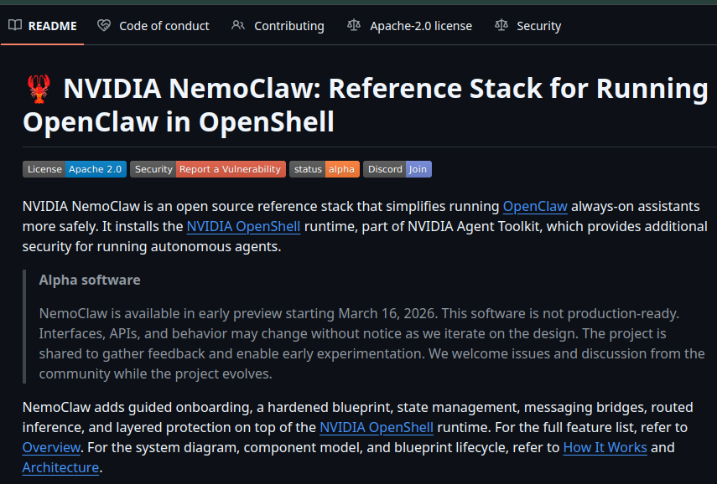
Task: Click the status alpha badge
Action: (x=325, y=169)
